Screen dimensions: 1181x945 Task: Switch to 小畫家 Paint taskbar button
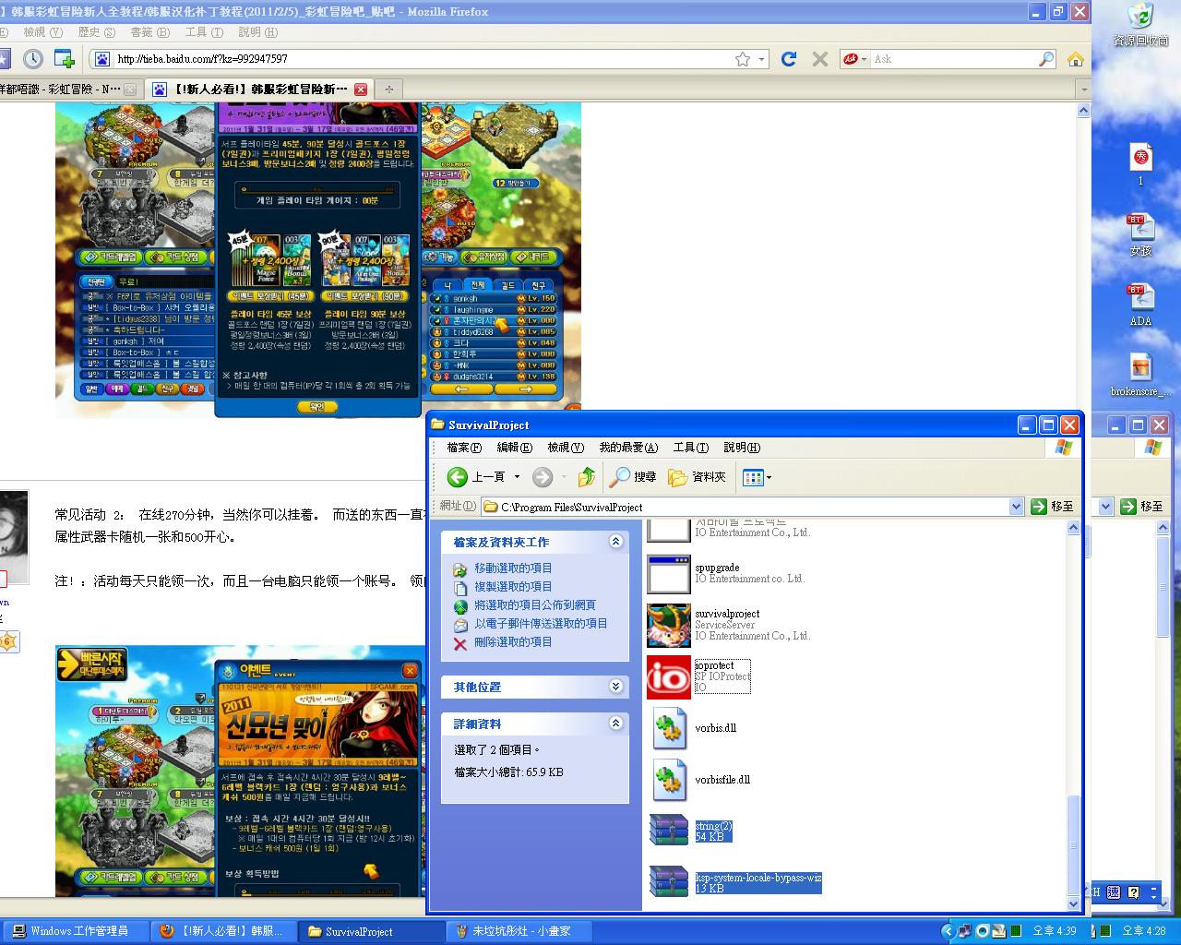pyautogui.click(x=519, y=931)
